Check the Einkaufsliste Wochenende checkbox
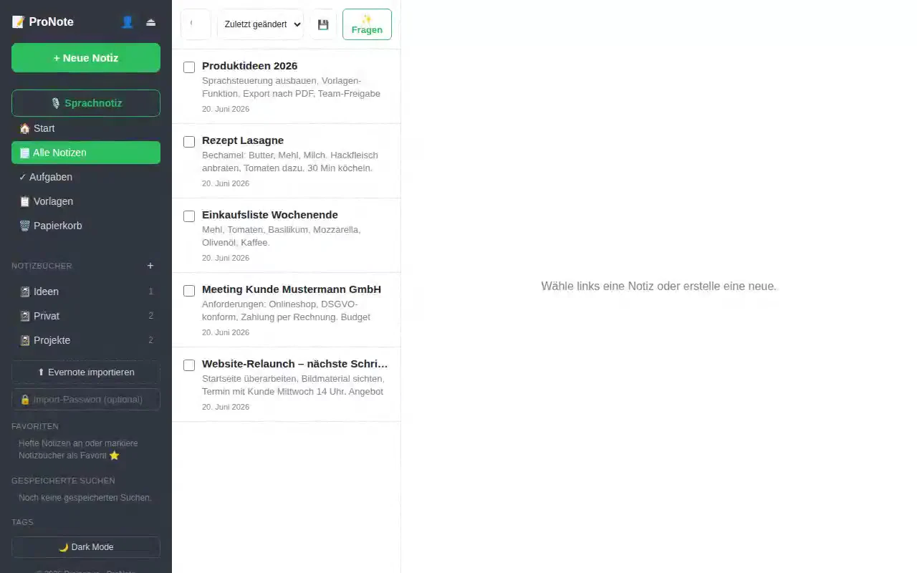917x573 pixels. click(x=189, y=216)
